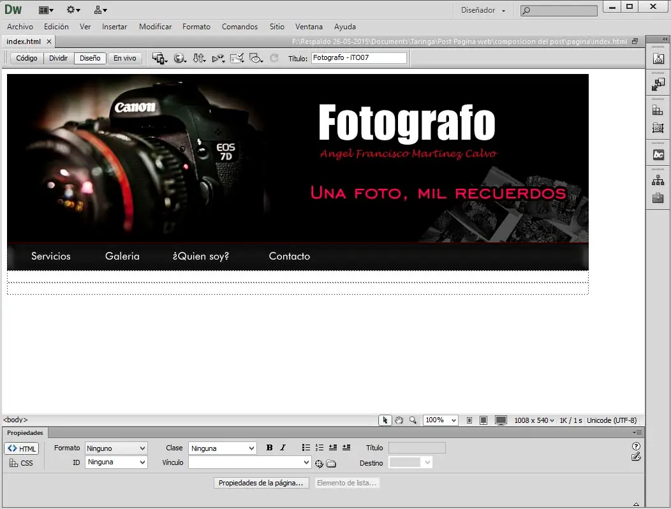671x509 pixels.
Task: Open the Business Catalyst bc icon
Action: (x=658, y=154)
